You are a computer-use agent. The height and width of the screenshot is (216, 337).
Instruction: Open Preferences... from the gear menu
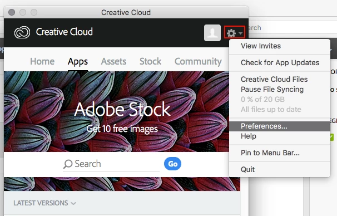coord(280,126)
